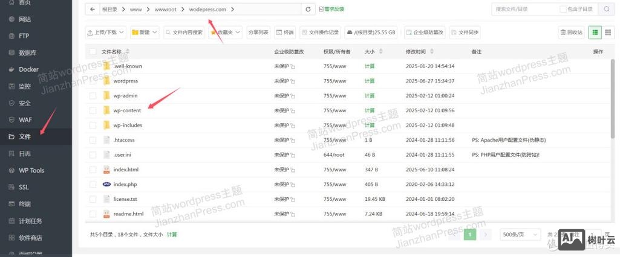Go to WP Tools in sidebar

pos(31,171)
